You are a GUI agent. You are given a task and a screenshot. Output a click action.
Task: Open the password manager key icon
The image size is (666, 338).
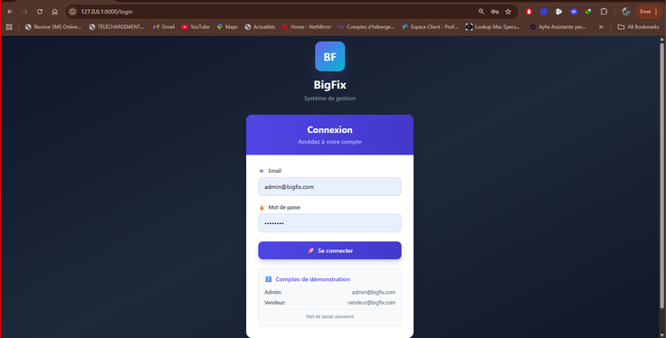pos(495,12)
